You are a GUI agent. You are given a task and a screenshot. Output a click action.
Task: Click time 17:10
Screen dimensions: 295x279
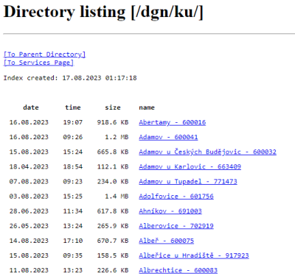tap(73, 241)
